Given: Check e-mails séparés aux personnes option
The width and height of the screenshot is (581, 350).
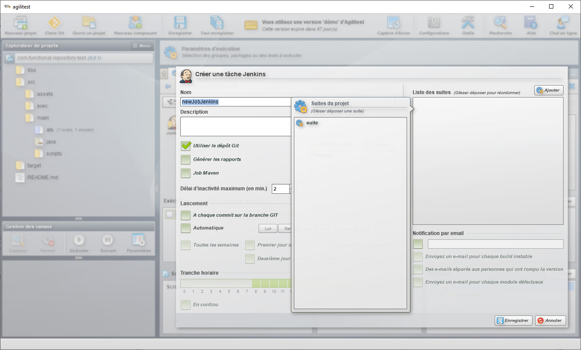Looking at the screenshot, I should 418,270.
